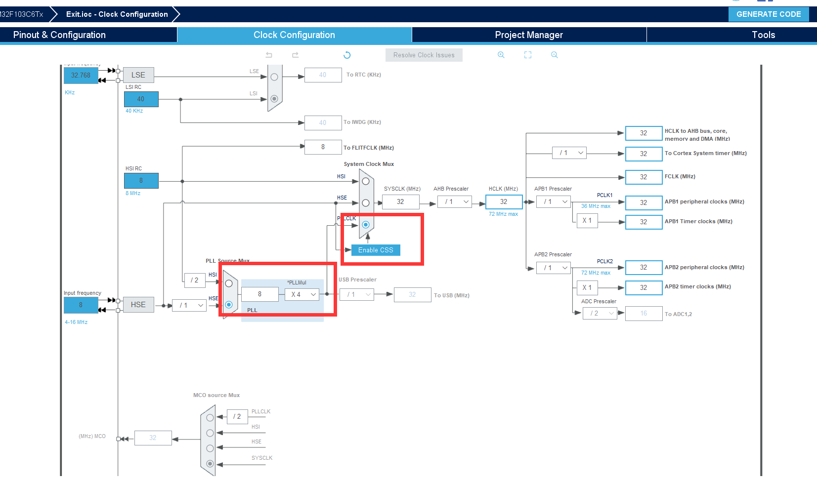817x481 pixels.
Task: Click the 32F103C6Tx breadcrumb item
Action: tap(22, 14)
